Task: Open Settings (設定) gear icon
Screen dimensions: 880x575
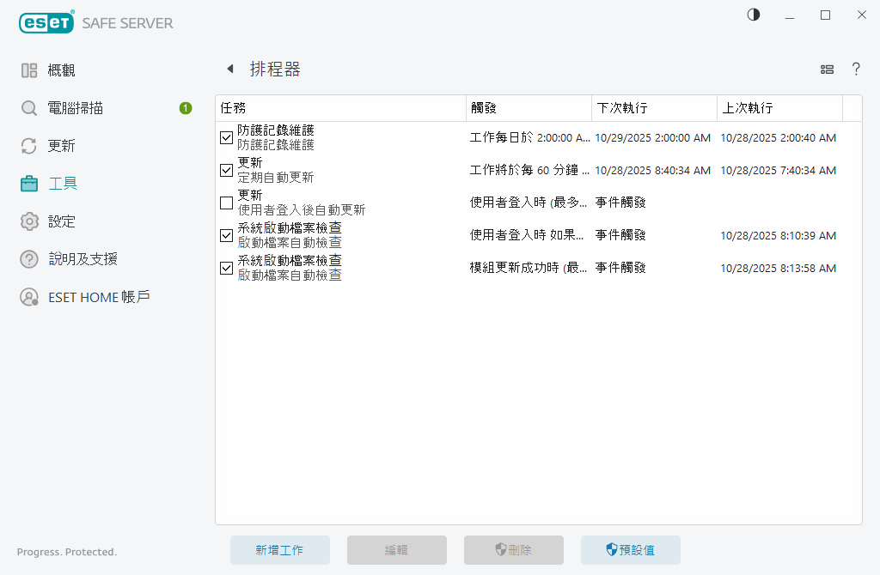Action: (29, 221)
